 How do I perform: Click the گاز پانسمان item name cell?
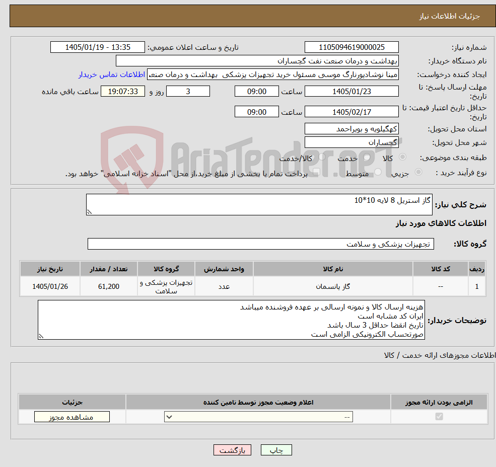coord(333,286)
